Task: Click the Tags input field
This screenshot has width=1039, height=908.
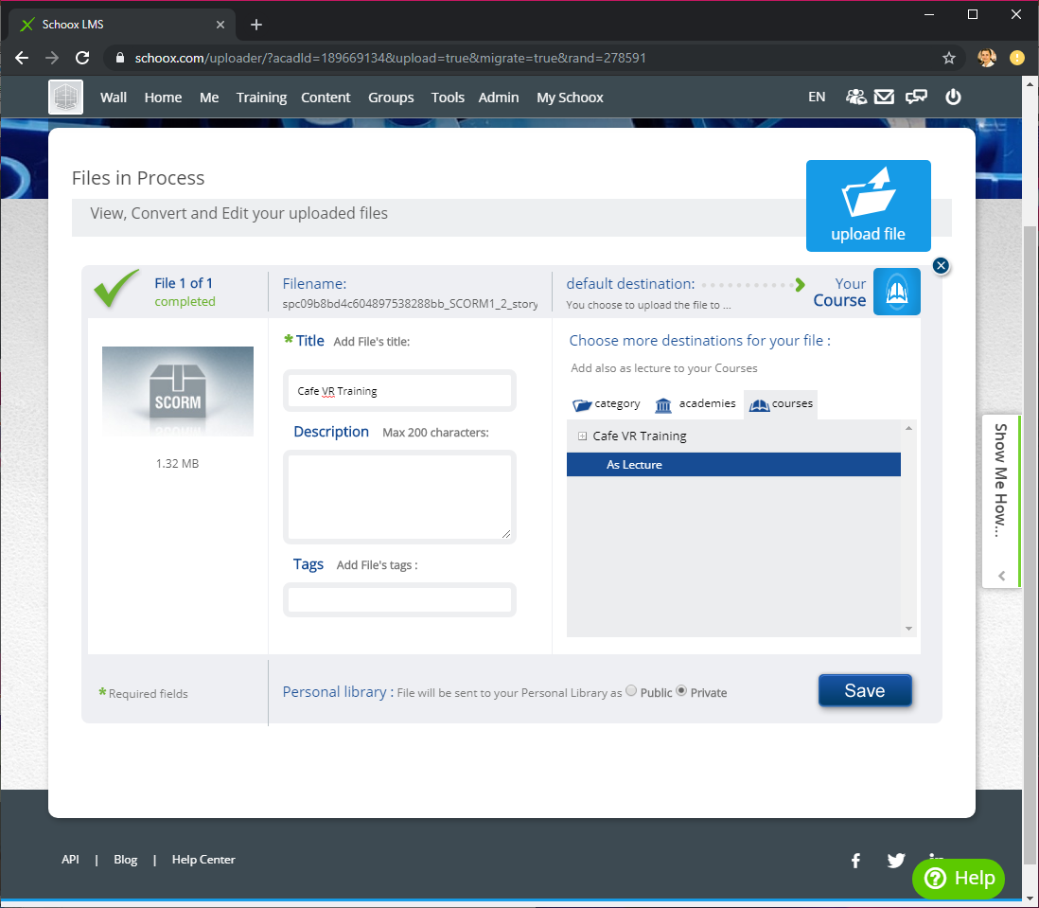Action: click(x=399, y=600)
